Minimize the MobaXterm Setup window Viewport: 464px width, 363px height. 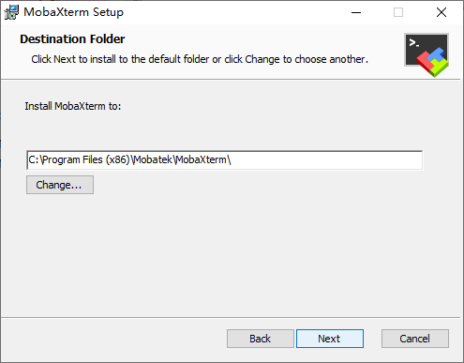point(356,12)
